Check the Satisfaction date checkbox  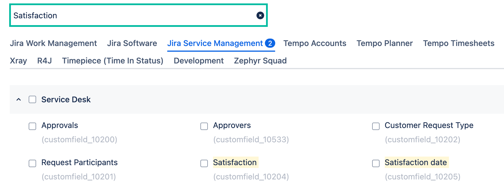tap(376, 163)
